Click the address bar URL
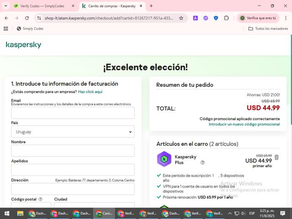292x219 pixels. (109, 18)
